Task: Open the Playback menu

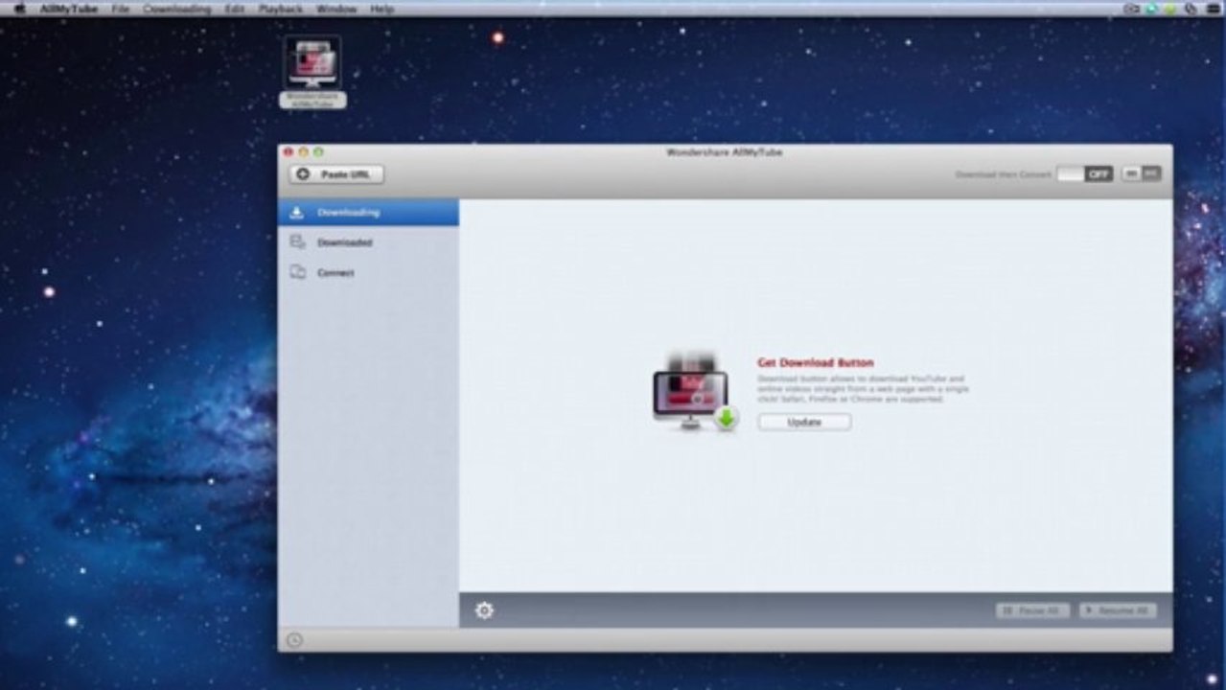Action: [280, 9]
